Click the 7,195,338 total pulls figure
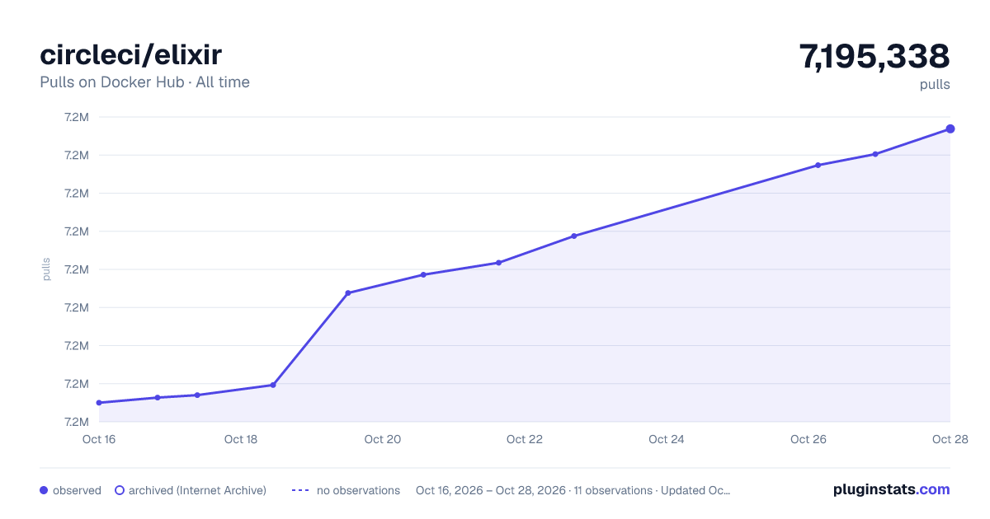Screen dimensions: 990x519 tap(874, 56)
